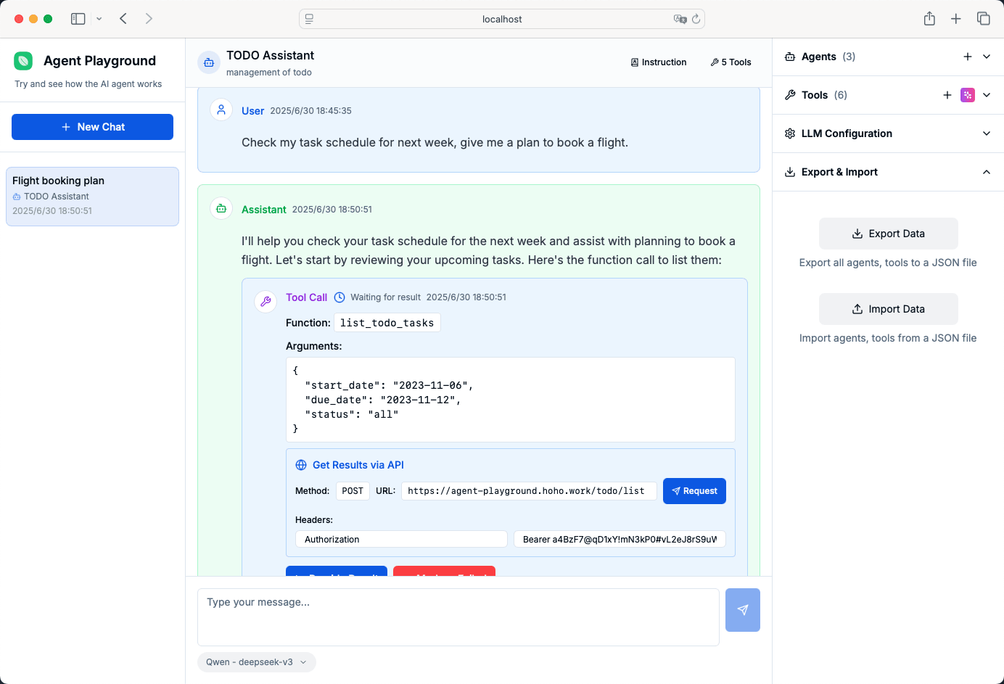The image size is (1004, 684).
Task: Click the globe icon beside Get Results via API
Action: pyautogui.click(x=300, y=464)
